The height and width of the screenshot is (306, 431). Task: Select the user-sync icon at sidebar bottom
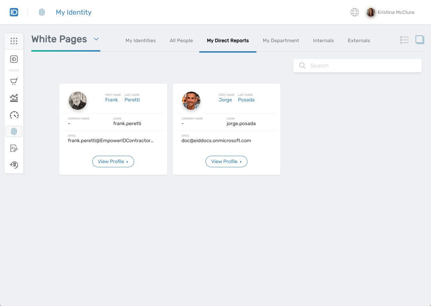coord(14,165)
